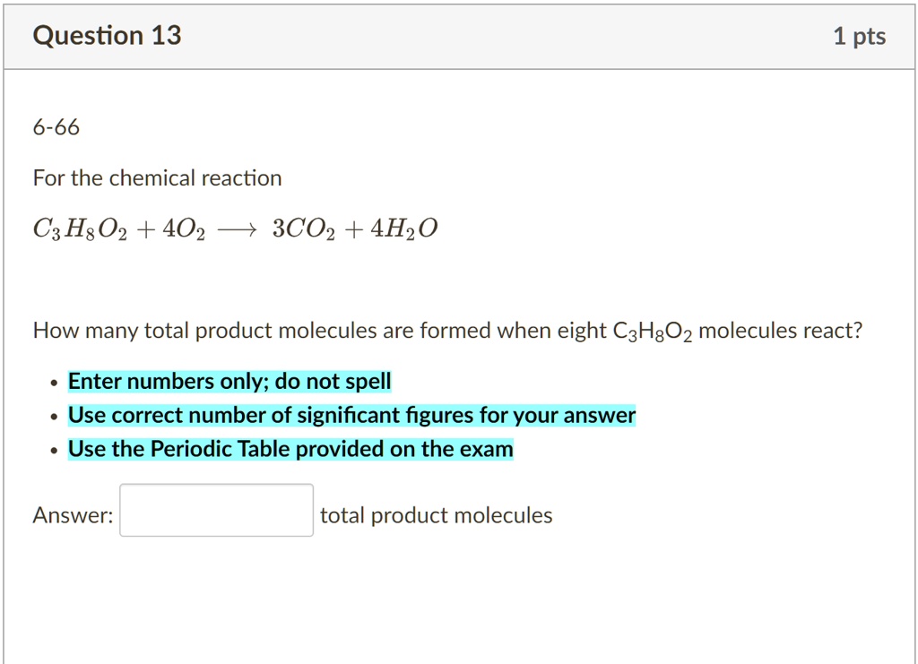Click the significant figures instruction line
The height and width of the screenshot is (664, 918).
click(351, 416)
